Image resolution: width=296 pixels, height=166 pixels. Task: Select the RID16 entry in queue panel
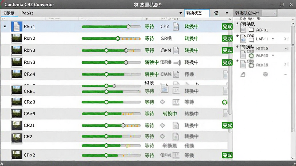pyautogui.click(x=262, y=48)
